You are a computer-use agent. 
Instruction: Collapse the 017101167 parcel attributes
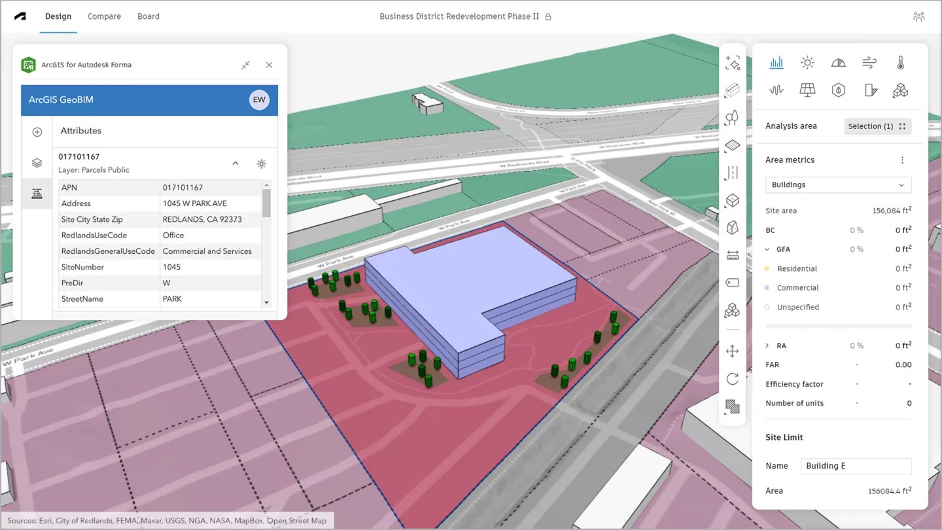coord(235,164)
